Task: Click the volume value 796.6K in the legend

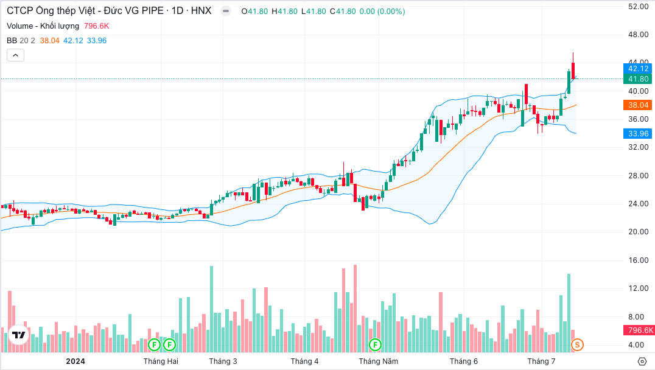Action: pos(97,26)
